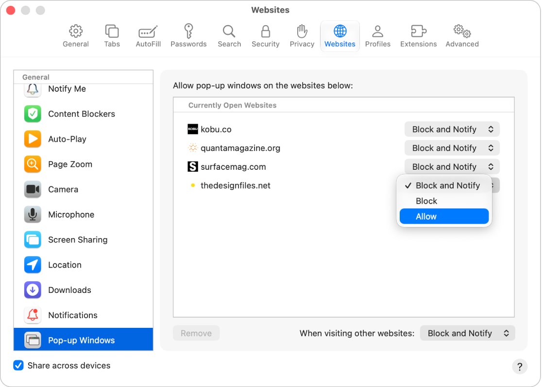Open the other websites pop-up dropdown
This screenshot has height=387, width=542.
[x=467, y=334]
